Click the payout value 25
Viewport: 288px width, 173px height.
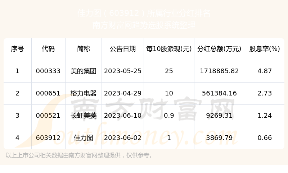point(169,71)
